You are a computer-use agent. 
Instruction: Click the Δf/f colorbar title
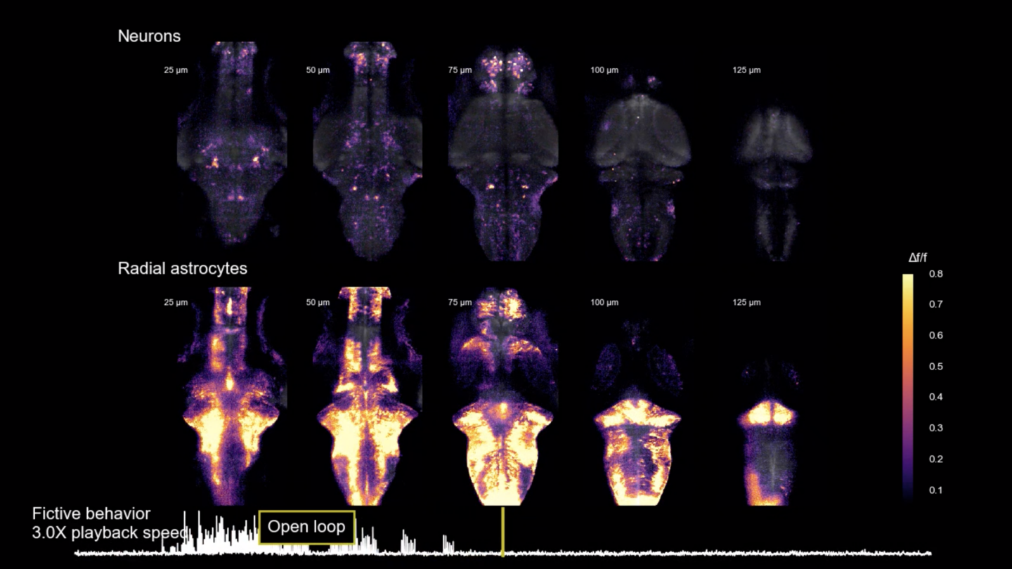pos(918,259)
